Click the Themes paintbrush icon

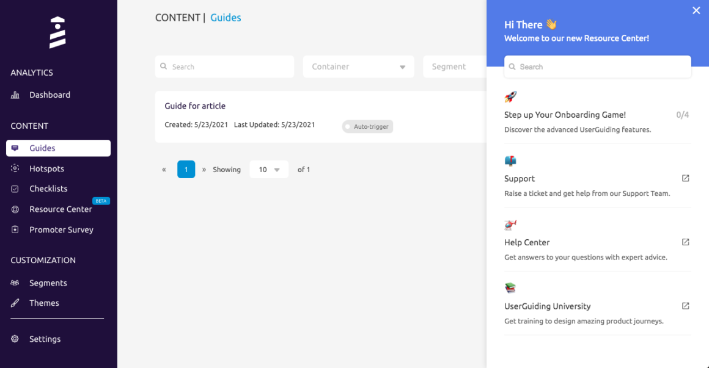point(17,303)
